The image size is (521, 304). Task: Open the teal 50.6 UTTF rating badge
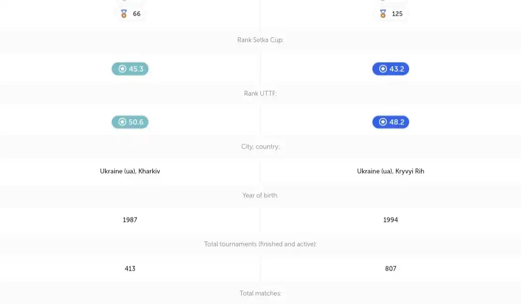click(x=130, y=122)
